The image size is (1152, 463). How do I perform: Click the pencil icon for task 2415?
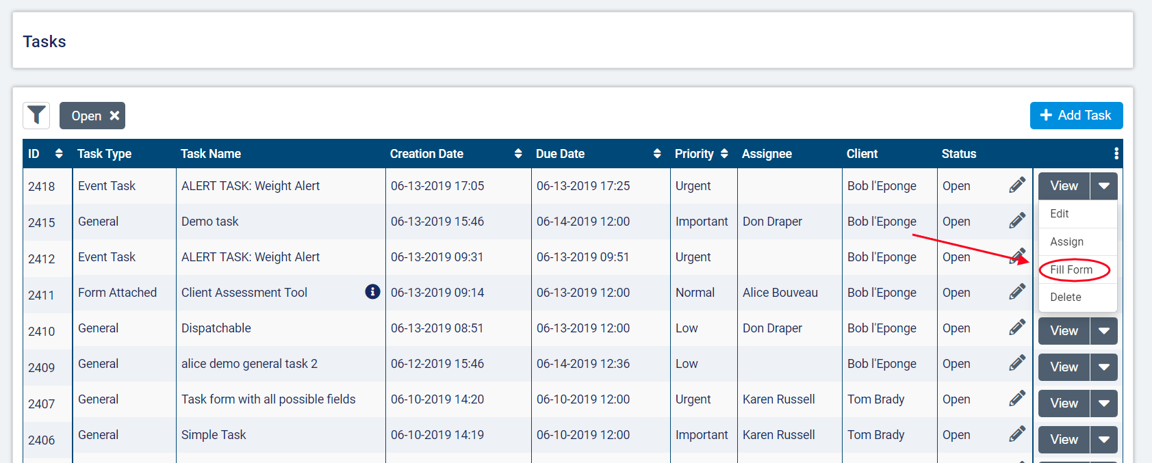click(1017, 221)
